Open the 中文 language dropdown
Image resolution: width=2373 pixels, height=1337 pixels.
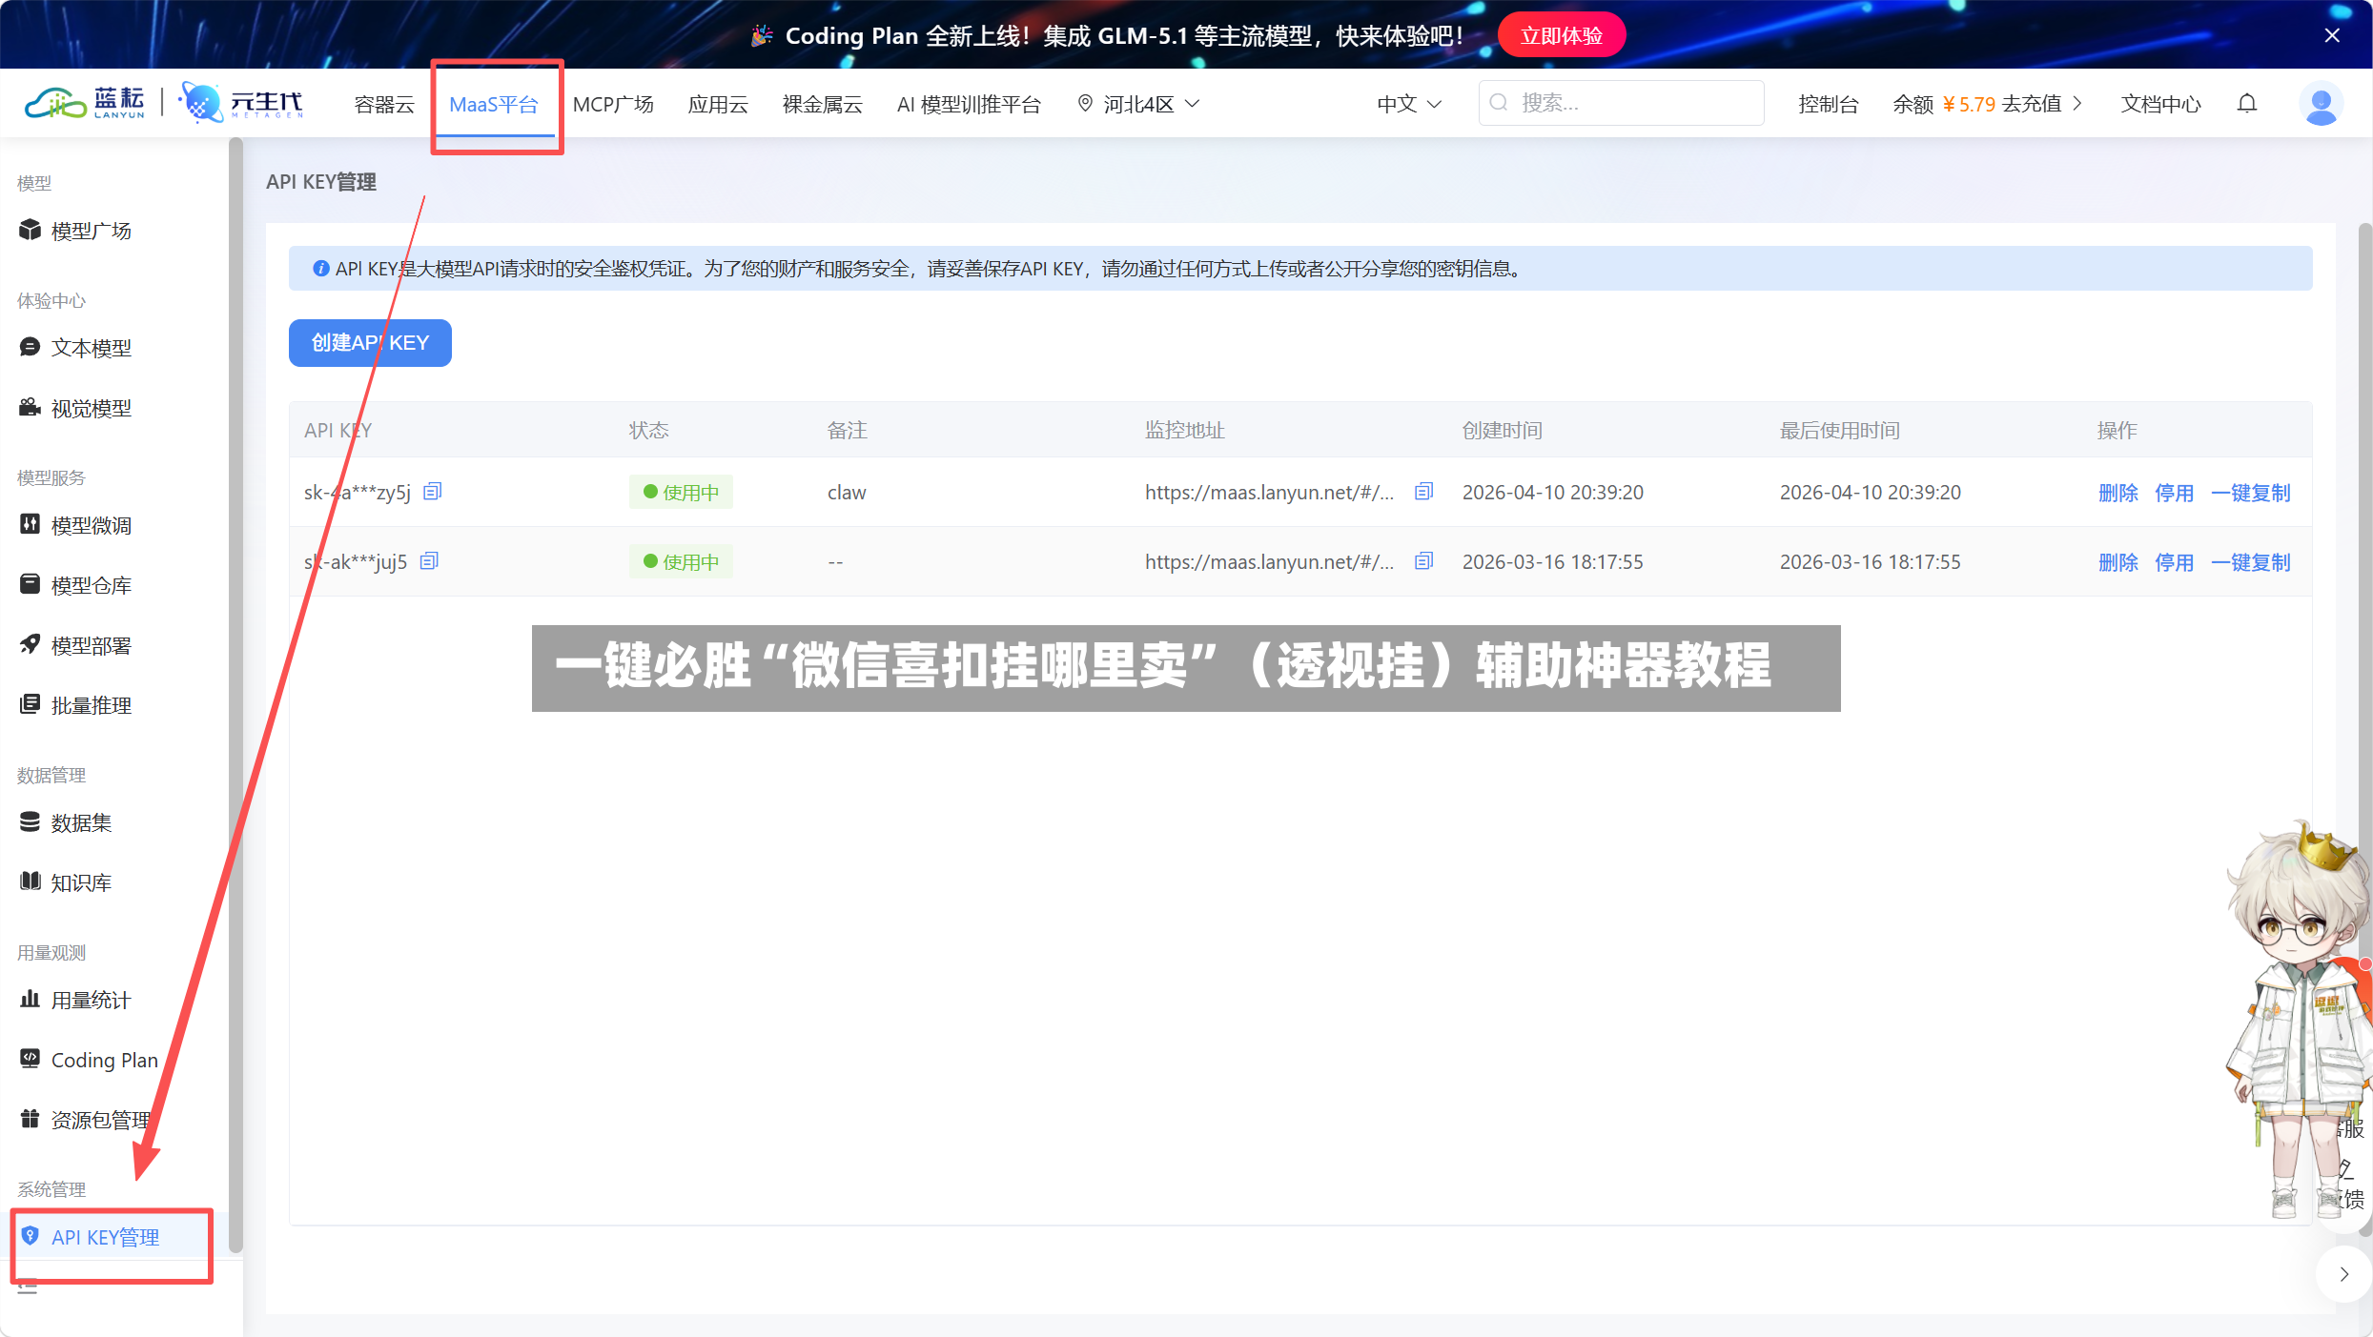[1409, 104]
